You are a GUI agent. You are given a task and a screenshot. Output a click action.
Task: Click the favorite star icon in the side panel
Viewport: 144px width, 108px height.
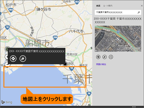(x=105, y=57)
